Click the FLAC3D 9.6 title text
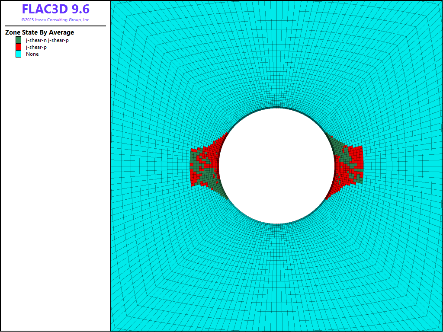Screen dimensions: 443x332 55,10
